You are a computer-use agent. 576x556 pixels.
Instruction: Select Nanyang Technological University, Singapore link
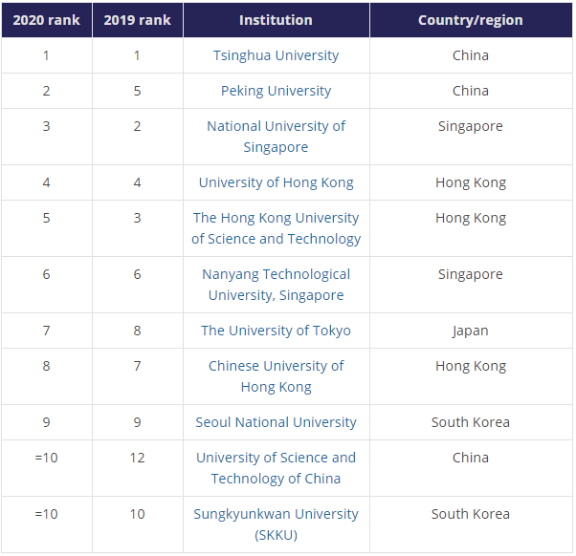pyautogui.click(x=276, y=285)
